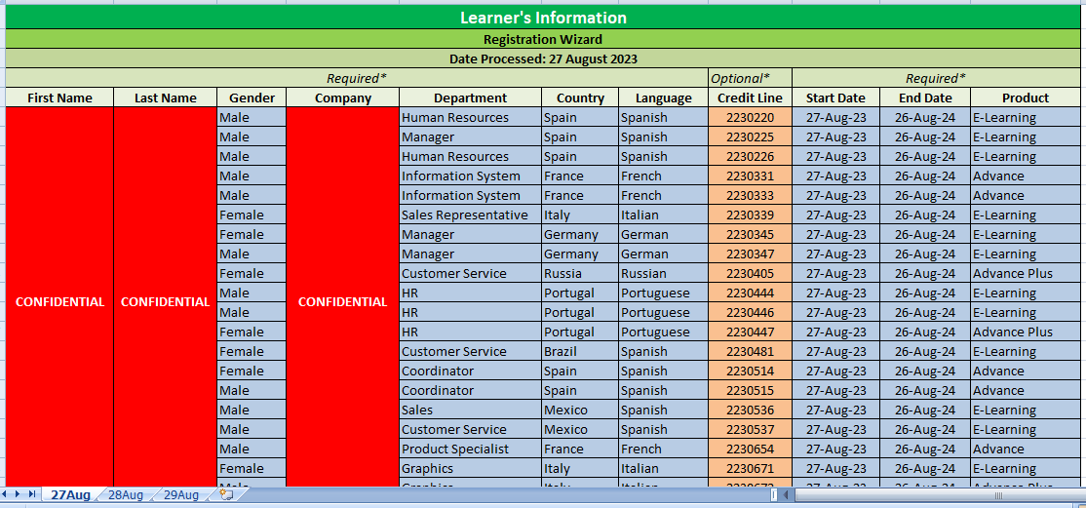This screenshot has height=508, width=1086.
Task: Select the Language column header
Action: 664,98
